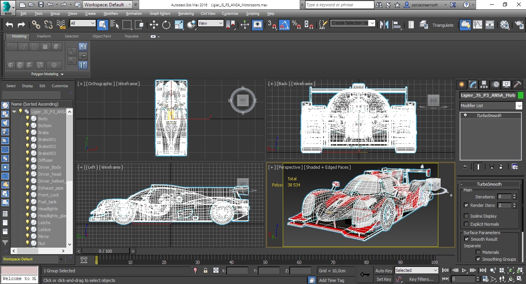This screenshot has height=284, width=526.
Task: Choose the Select and Rotate tool
Action: [166, 25]
